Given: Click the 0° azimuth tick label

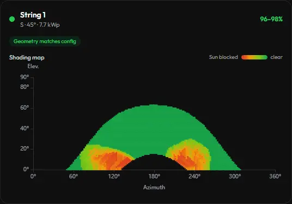Looking at the screenshot, I should (x=33, y=176).
